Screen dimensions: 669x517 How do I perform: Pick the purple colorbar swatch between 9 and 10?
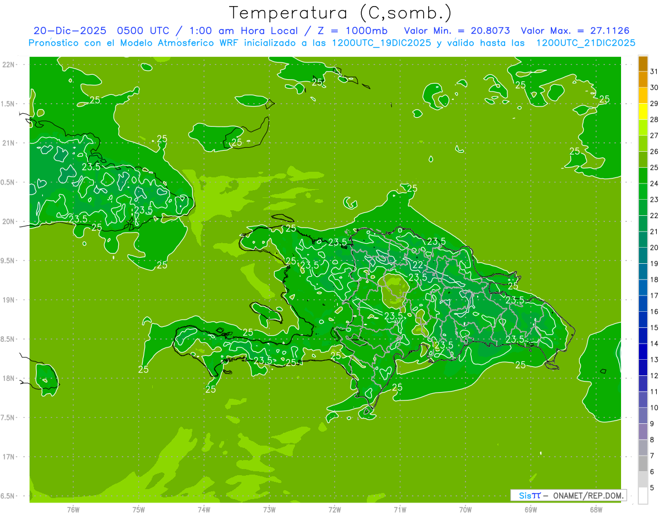pos(643,416)
